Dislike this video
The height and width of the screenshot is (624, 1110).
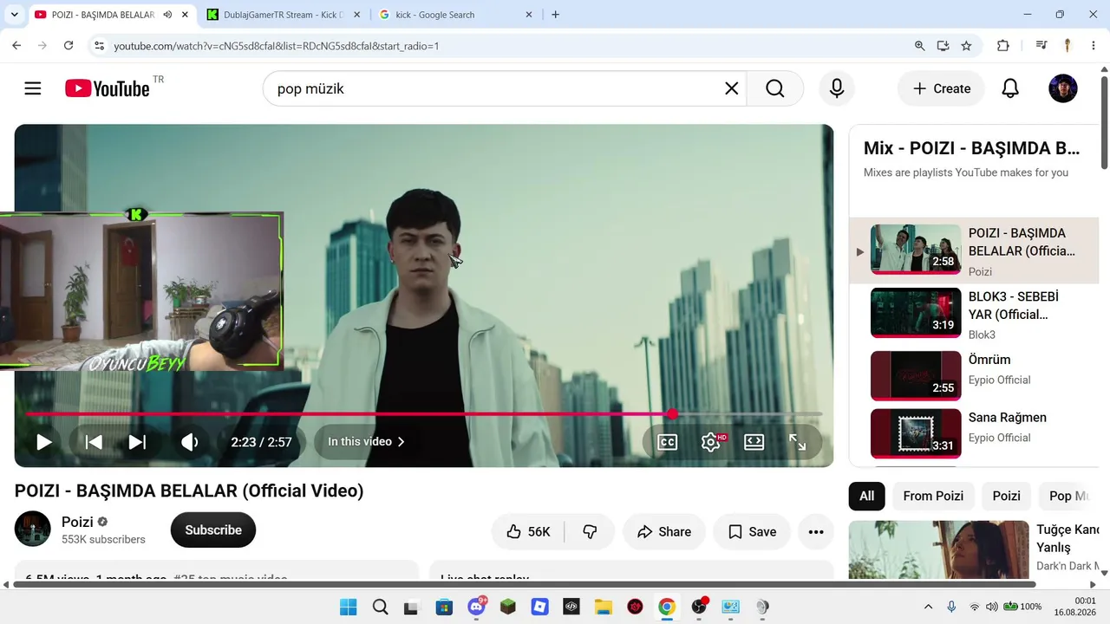pyautogui.click(x=590, y=531)
